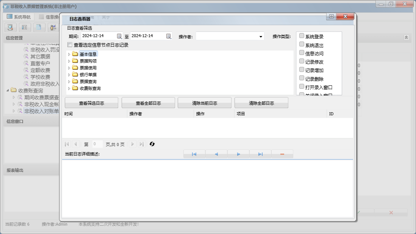Screen dimensions: 416x234
Task: Expand the 基本信息 tree node
Action: 69,54
